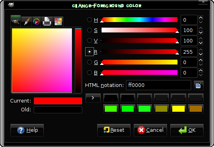Decrease the V value with down arrow
Image resolution: width=214 pixels, height=147 pixels.
(201, 43)
